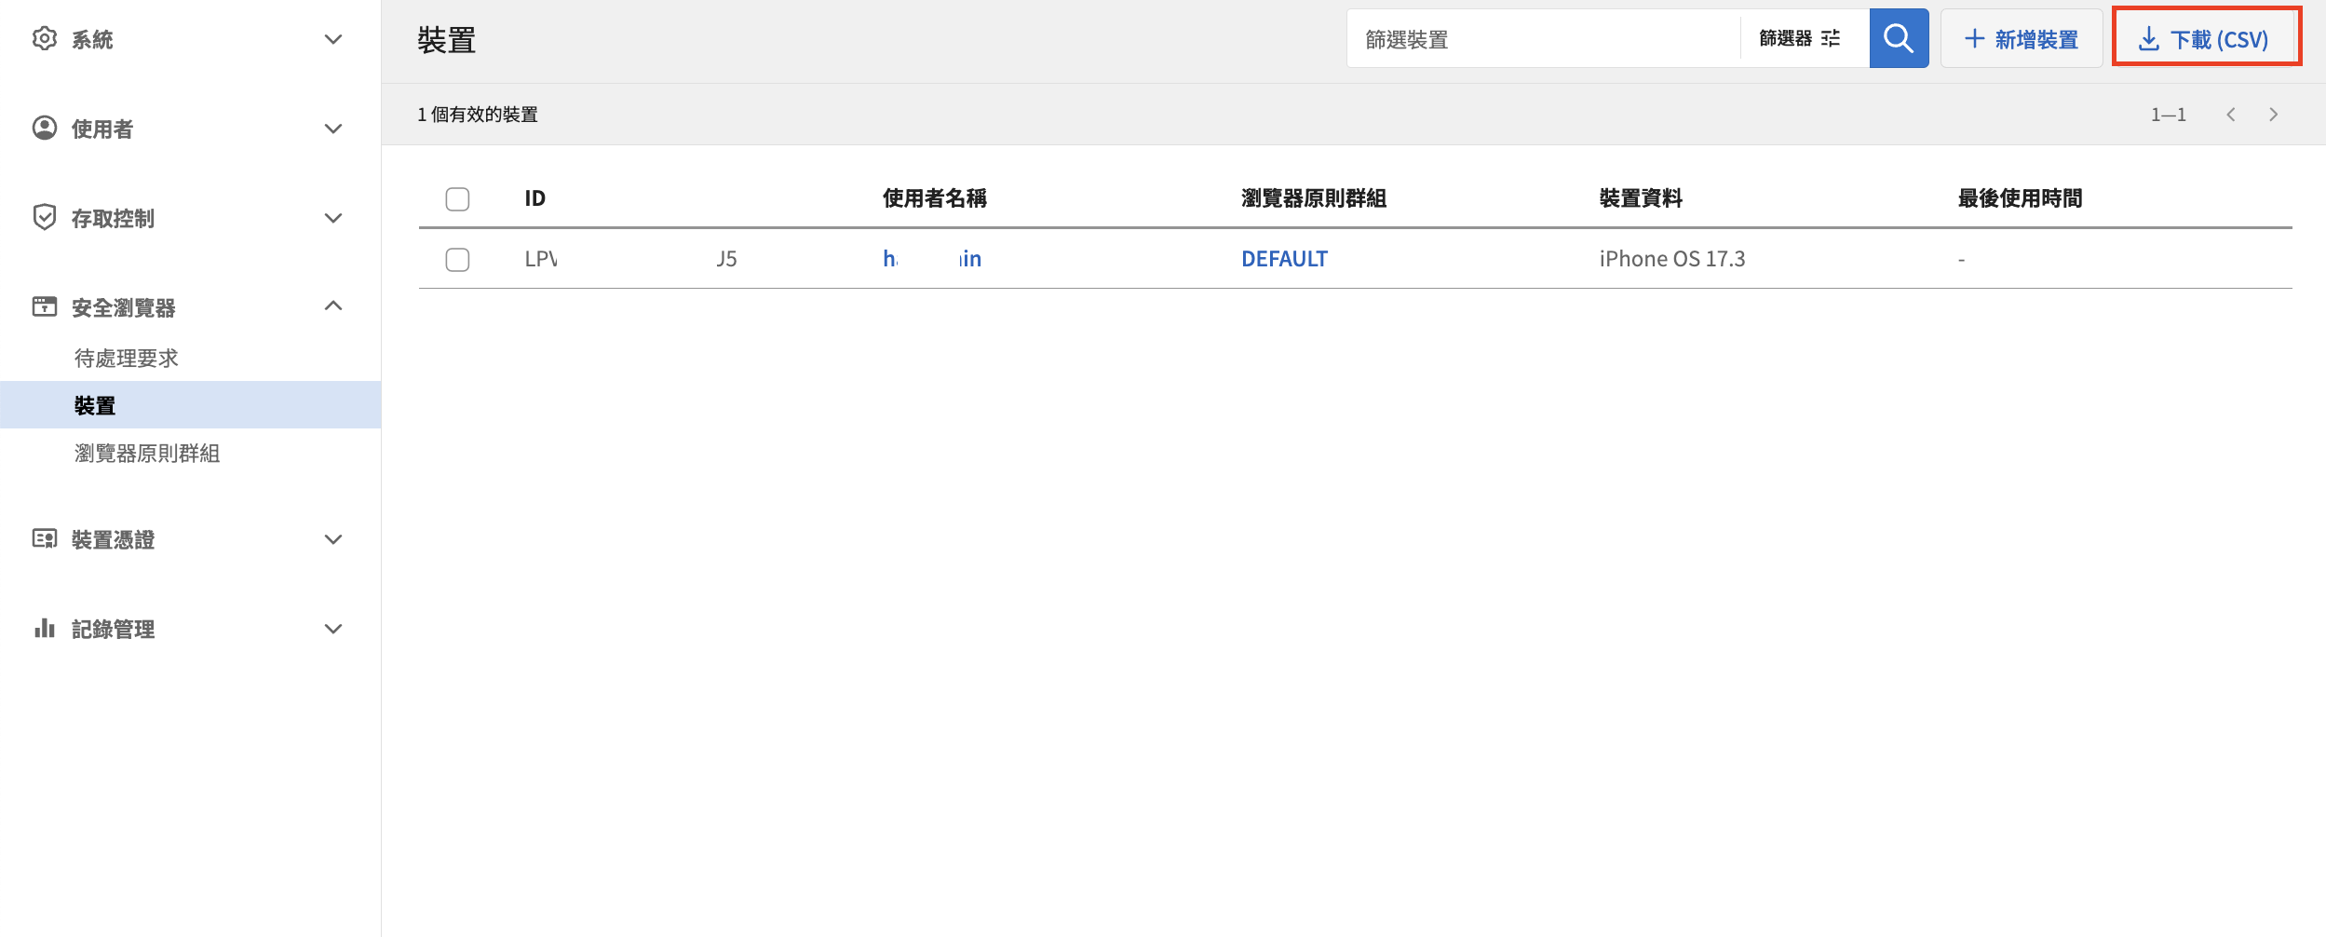Click the 存取控制 shield icon

click(x=44, y=217)
